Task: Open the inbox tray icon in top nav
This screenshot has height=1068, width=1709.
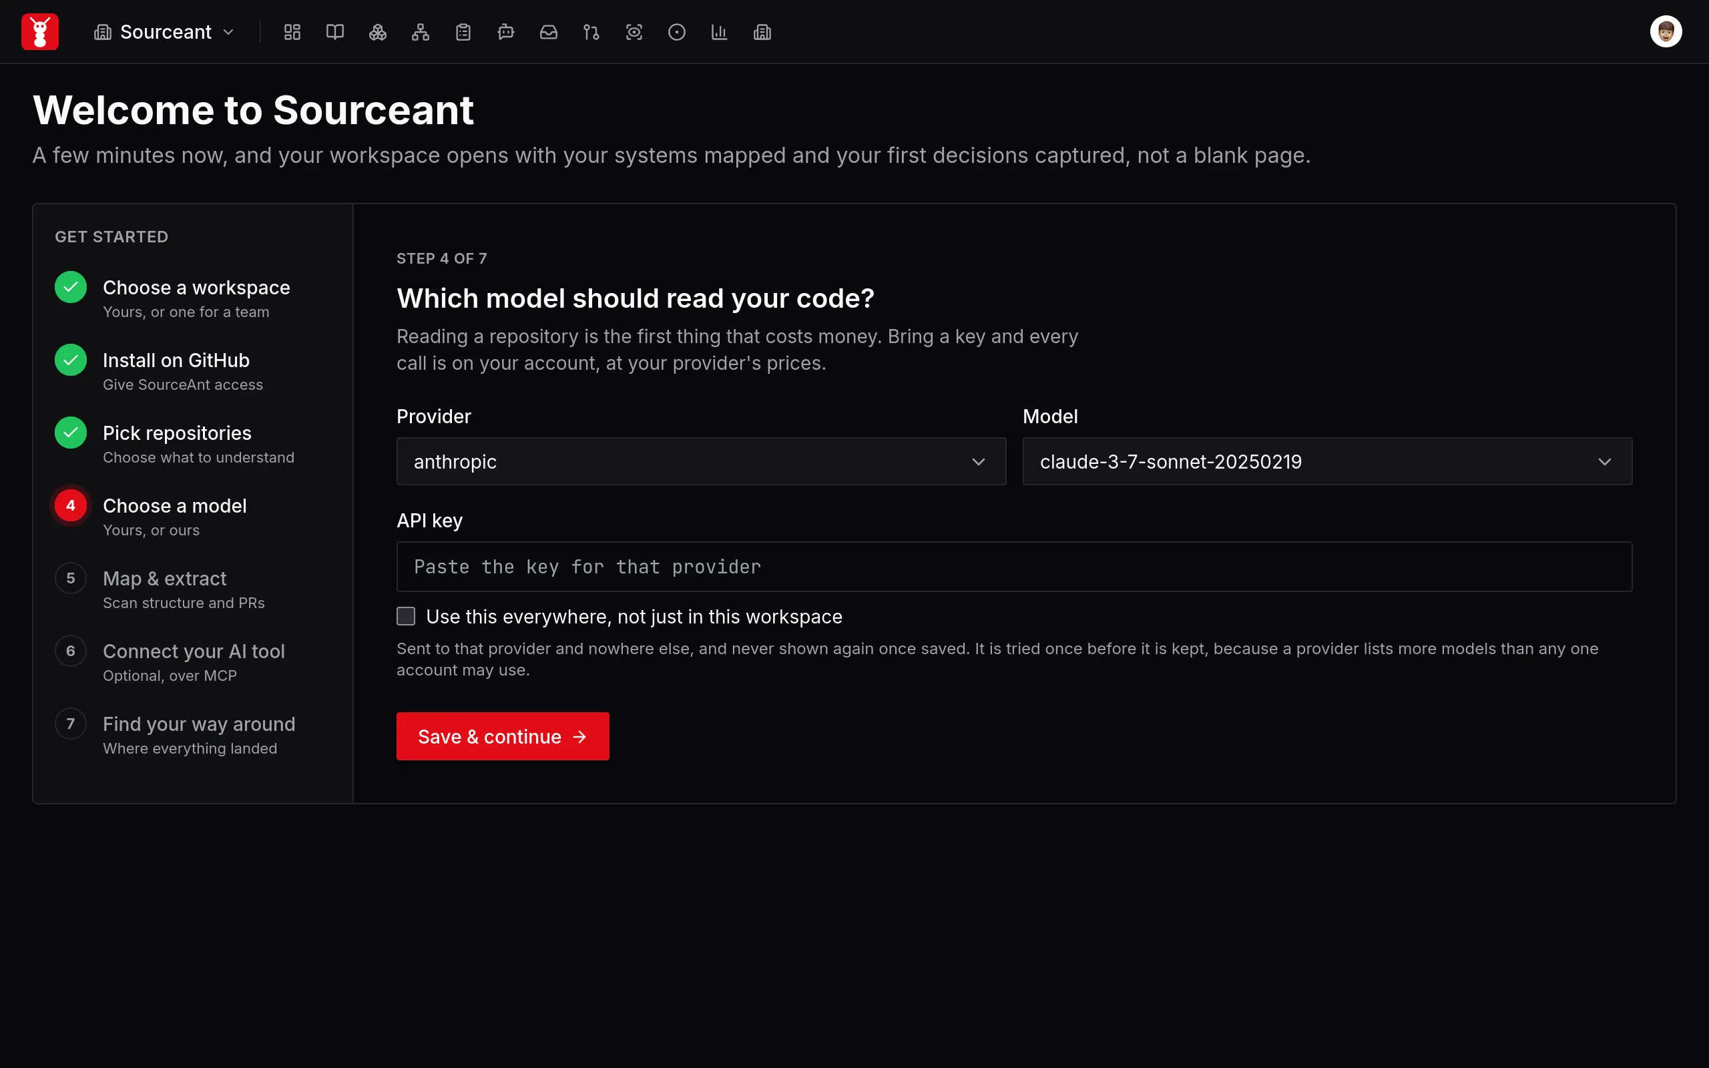Action: click(549, 32)
